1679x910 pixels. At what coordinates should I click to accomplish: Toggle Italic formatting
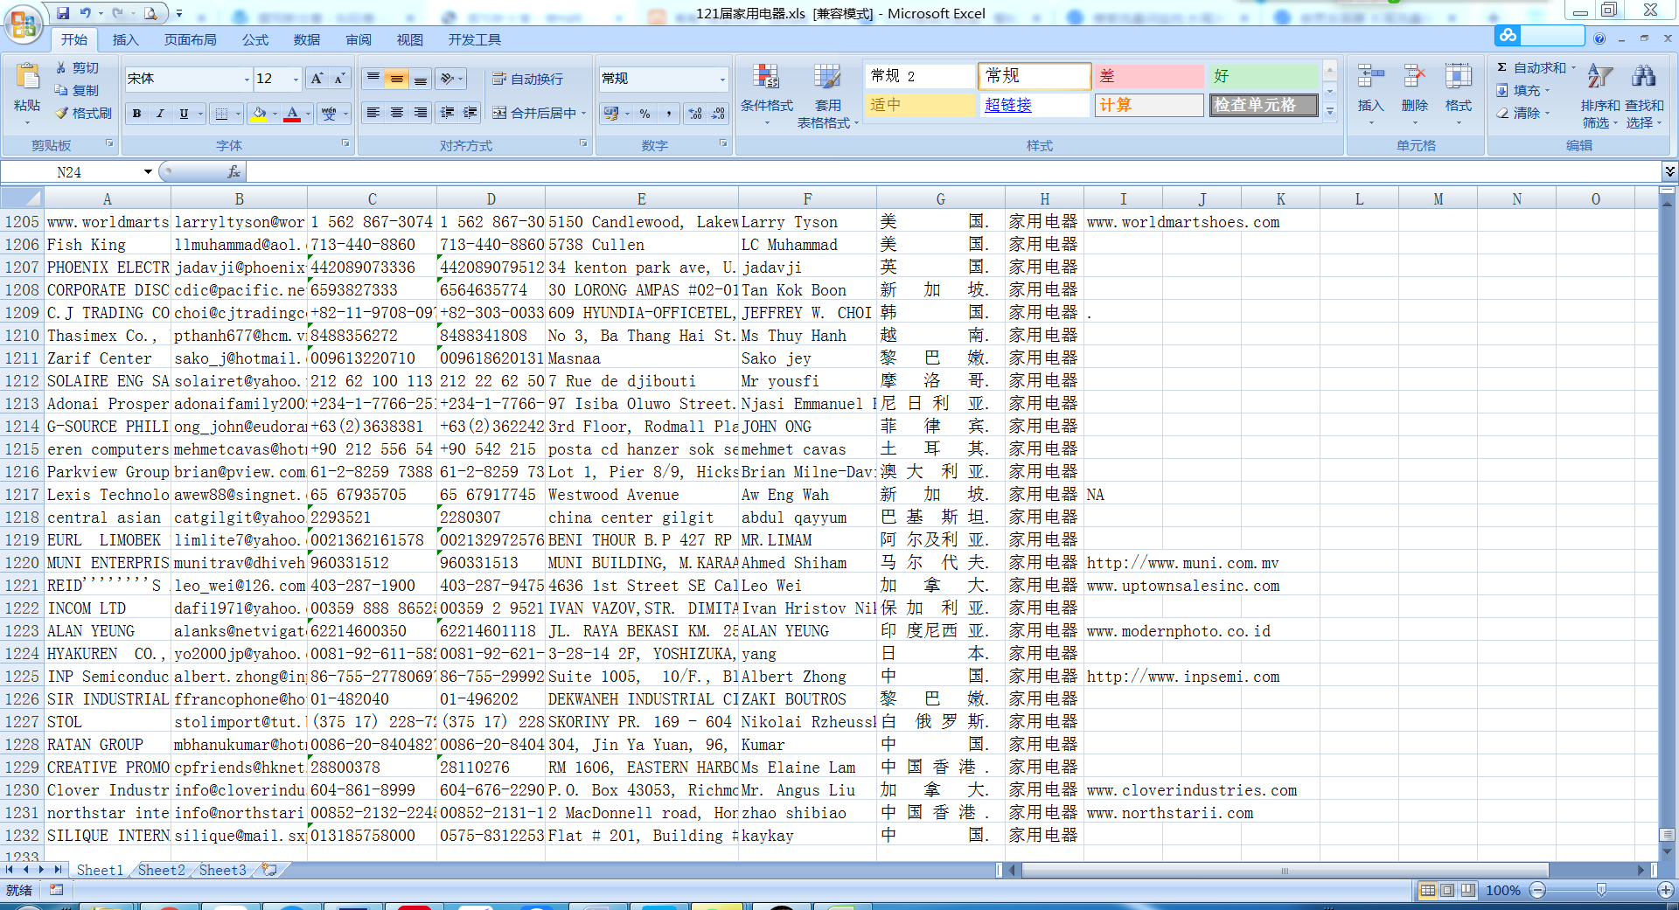pyautogui.click(x=160, y=114)
